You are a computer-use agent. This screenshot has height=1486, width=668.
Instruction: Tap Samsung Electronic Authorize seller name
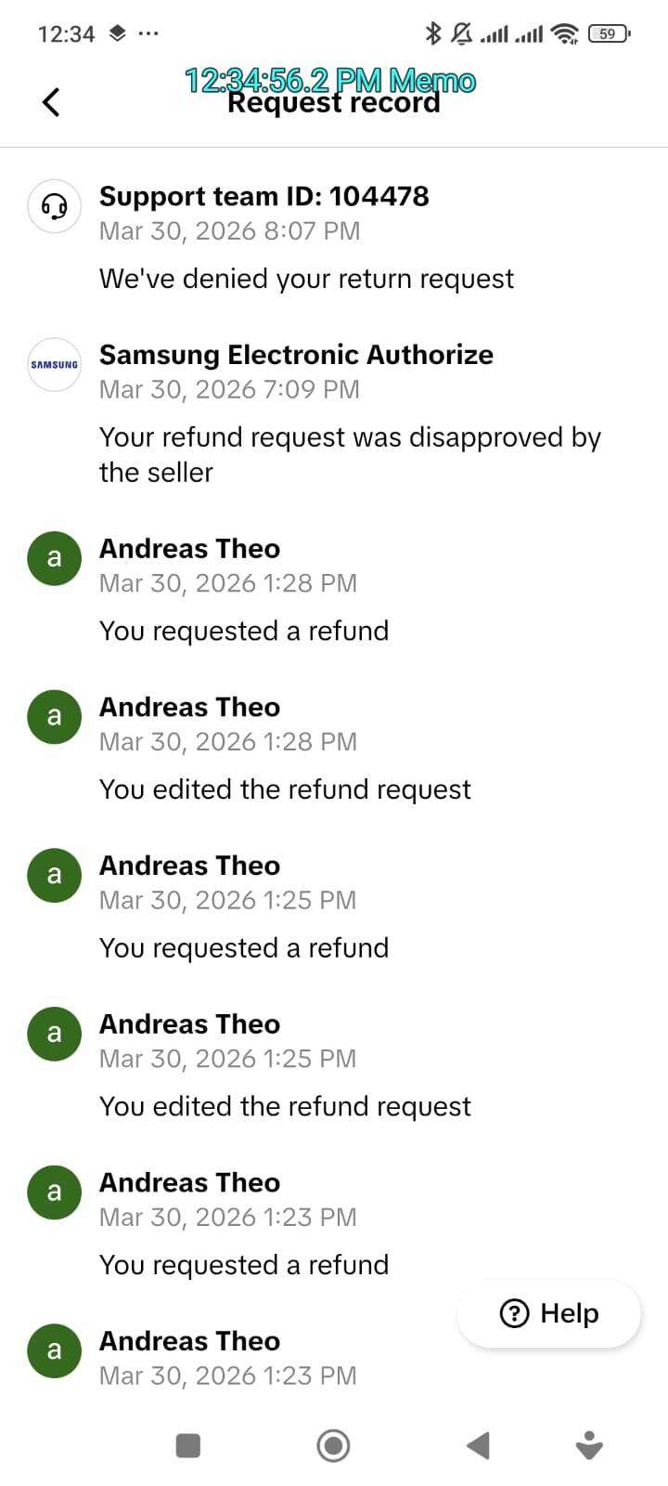[x=296, y=355]
